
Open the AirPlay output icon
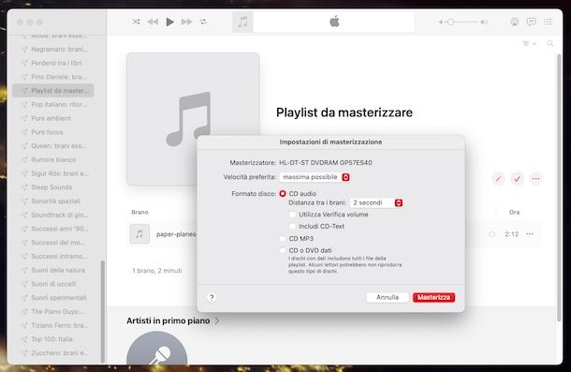tap(514, 22)
